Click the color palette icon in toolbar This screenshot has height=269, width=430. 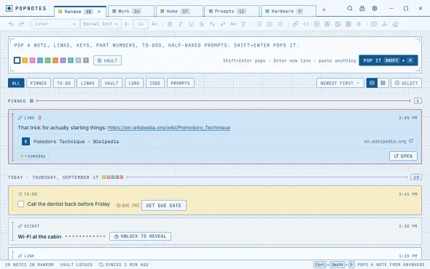[x=374, y=24]
